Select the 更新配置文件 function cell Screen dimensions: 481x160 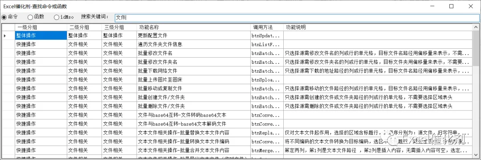194,35
